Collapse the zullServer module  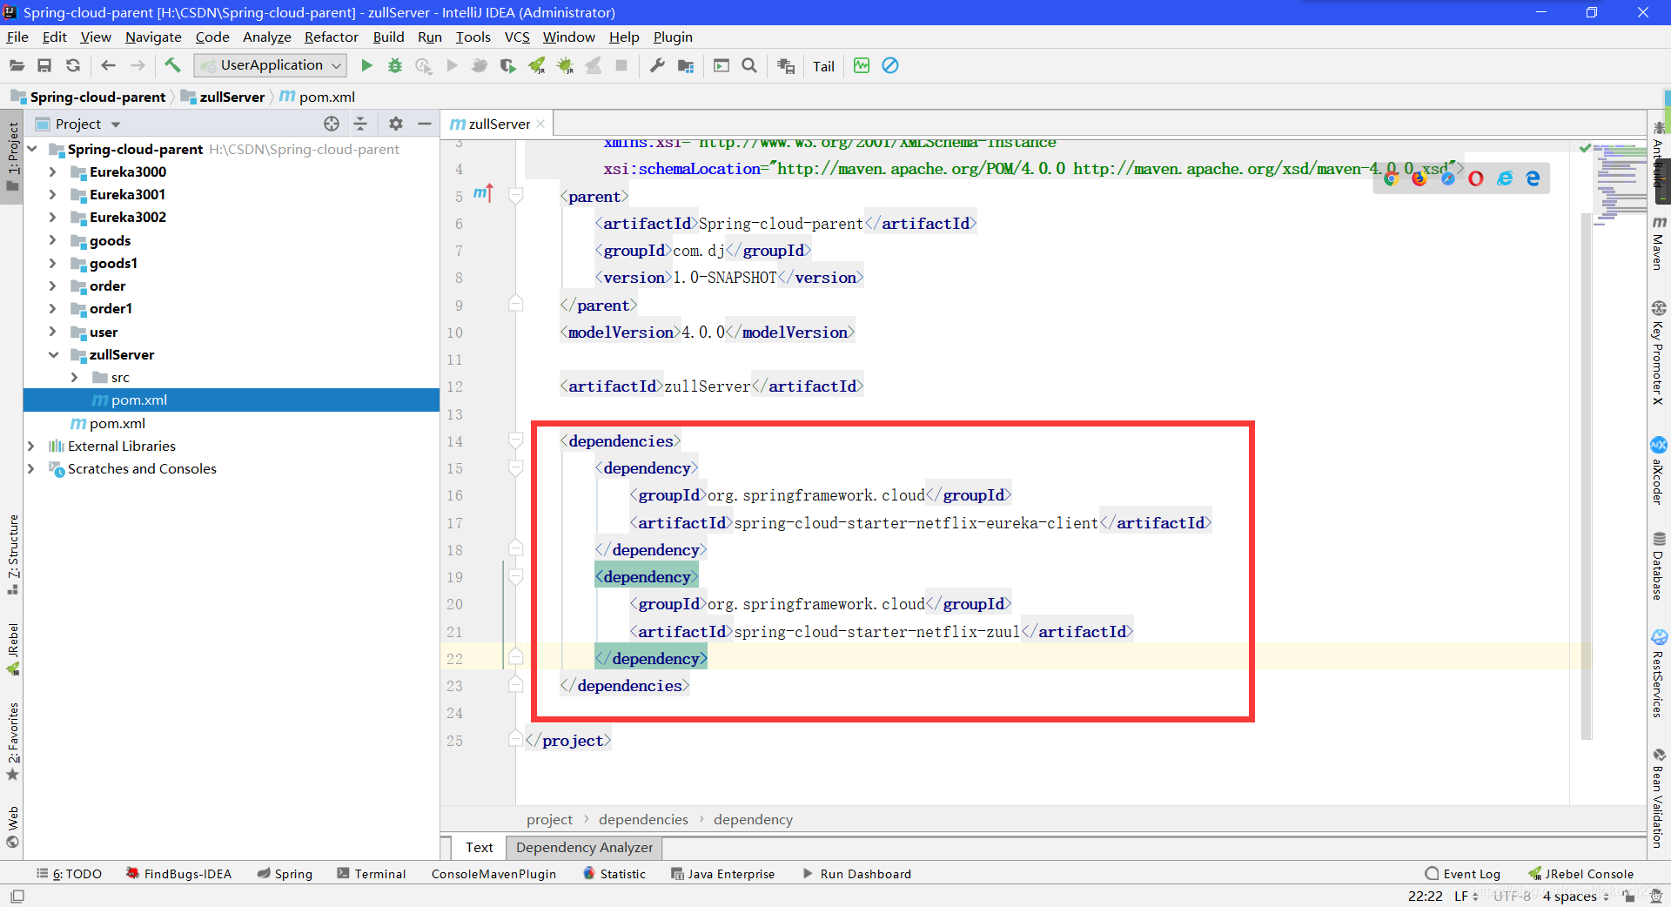[x=53, y=354]
